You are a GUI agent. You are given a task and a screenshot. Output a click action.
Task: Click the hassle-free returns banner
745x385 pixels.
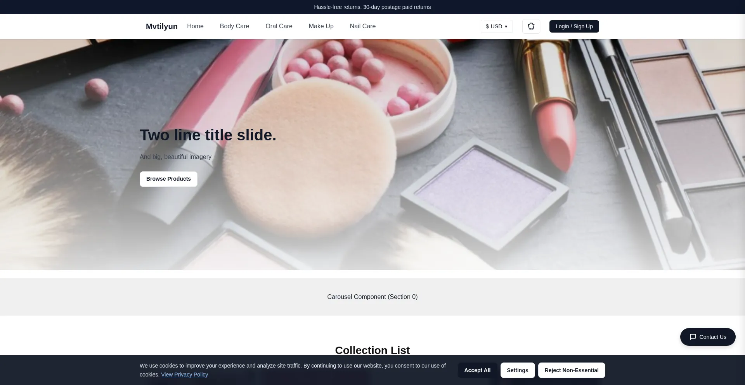(372, 7)
